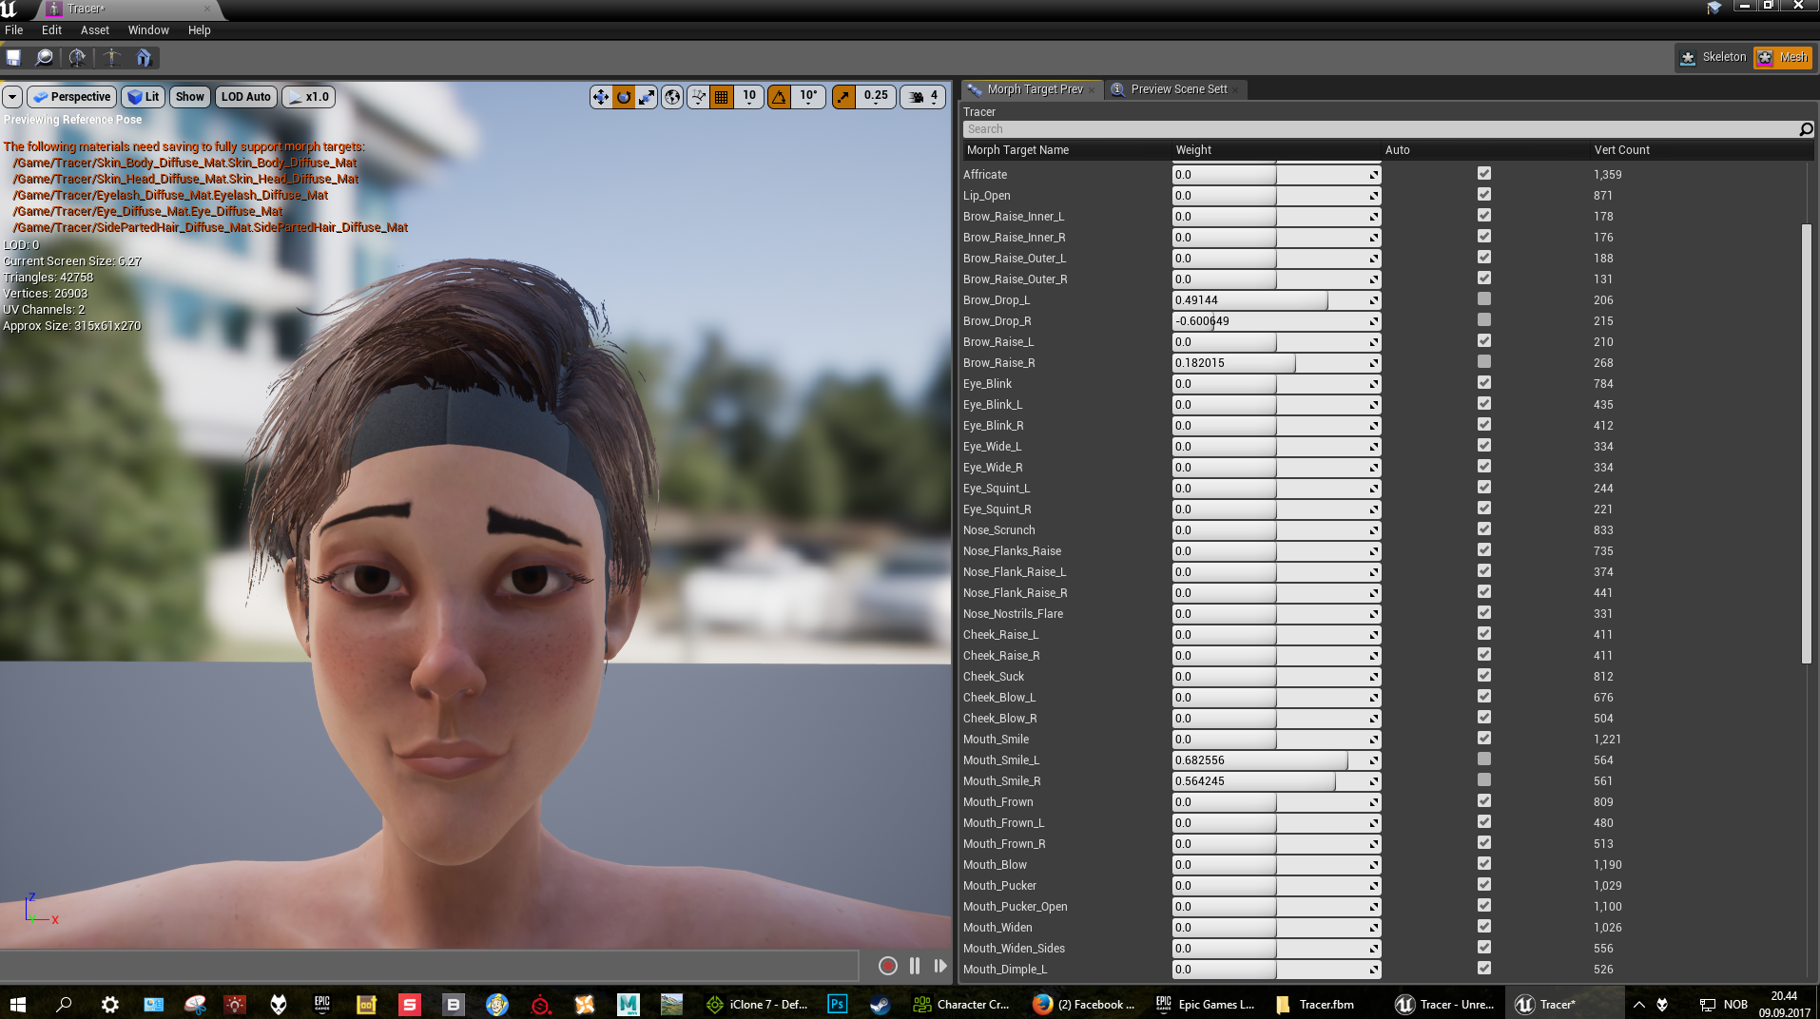
Task: Click the Weight column header
Action: pos(1193,150)
